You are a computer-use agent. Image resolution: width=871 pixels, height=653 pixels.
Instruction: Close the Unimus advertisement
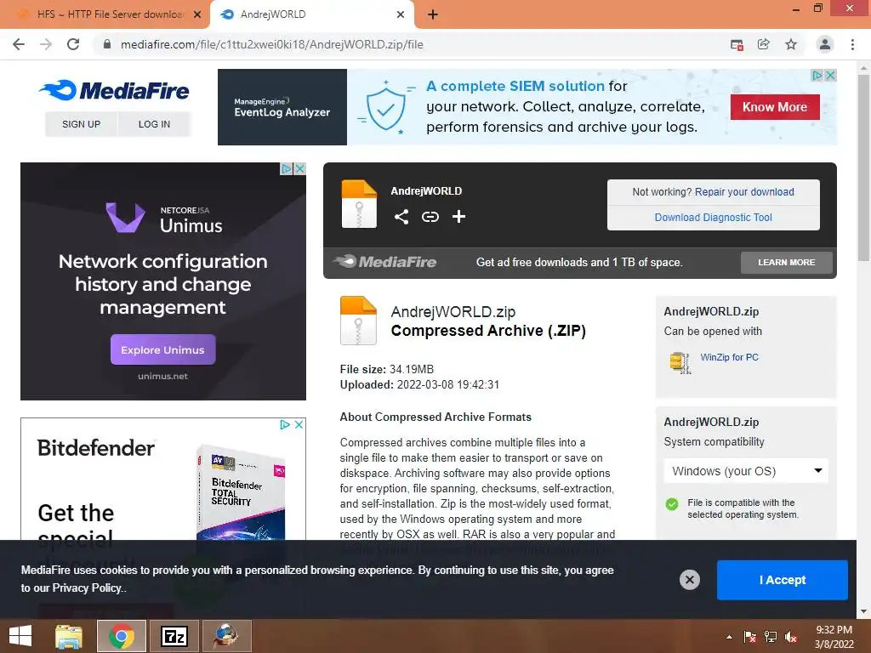coord(300,168)
